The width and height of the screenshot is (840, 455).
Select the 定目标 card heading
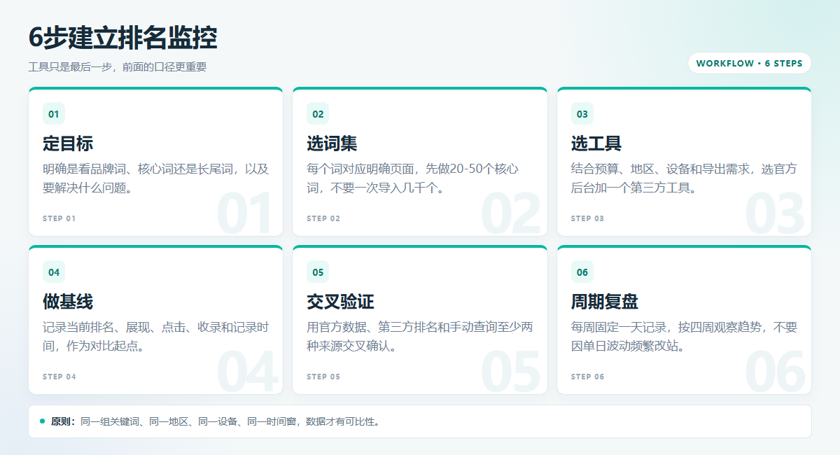68,143
